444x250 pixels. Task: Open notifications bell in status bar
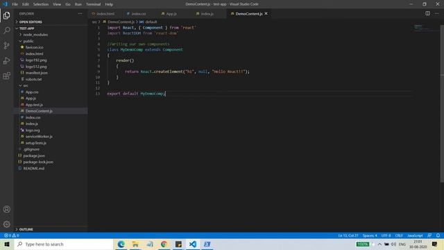[438, 235]
